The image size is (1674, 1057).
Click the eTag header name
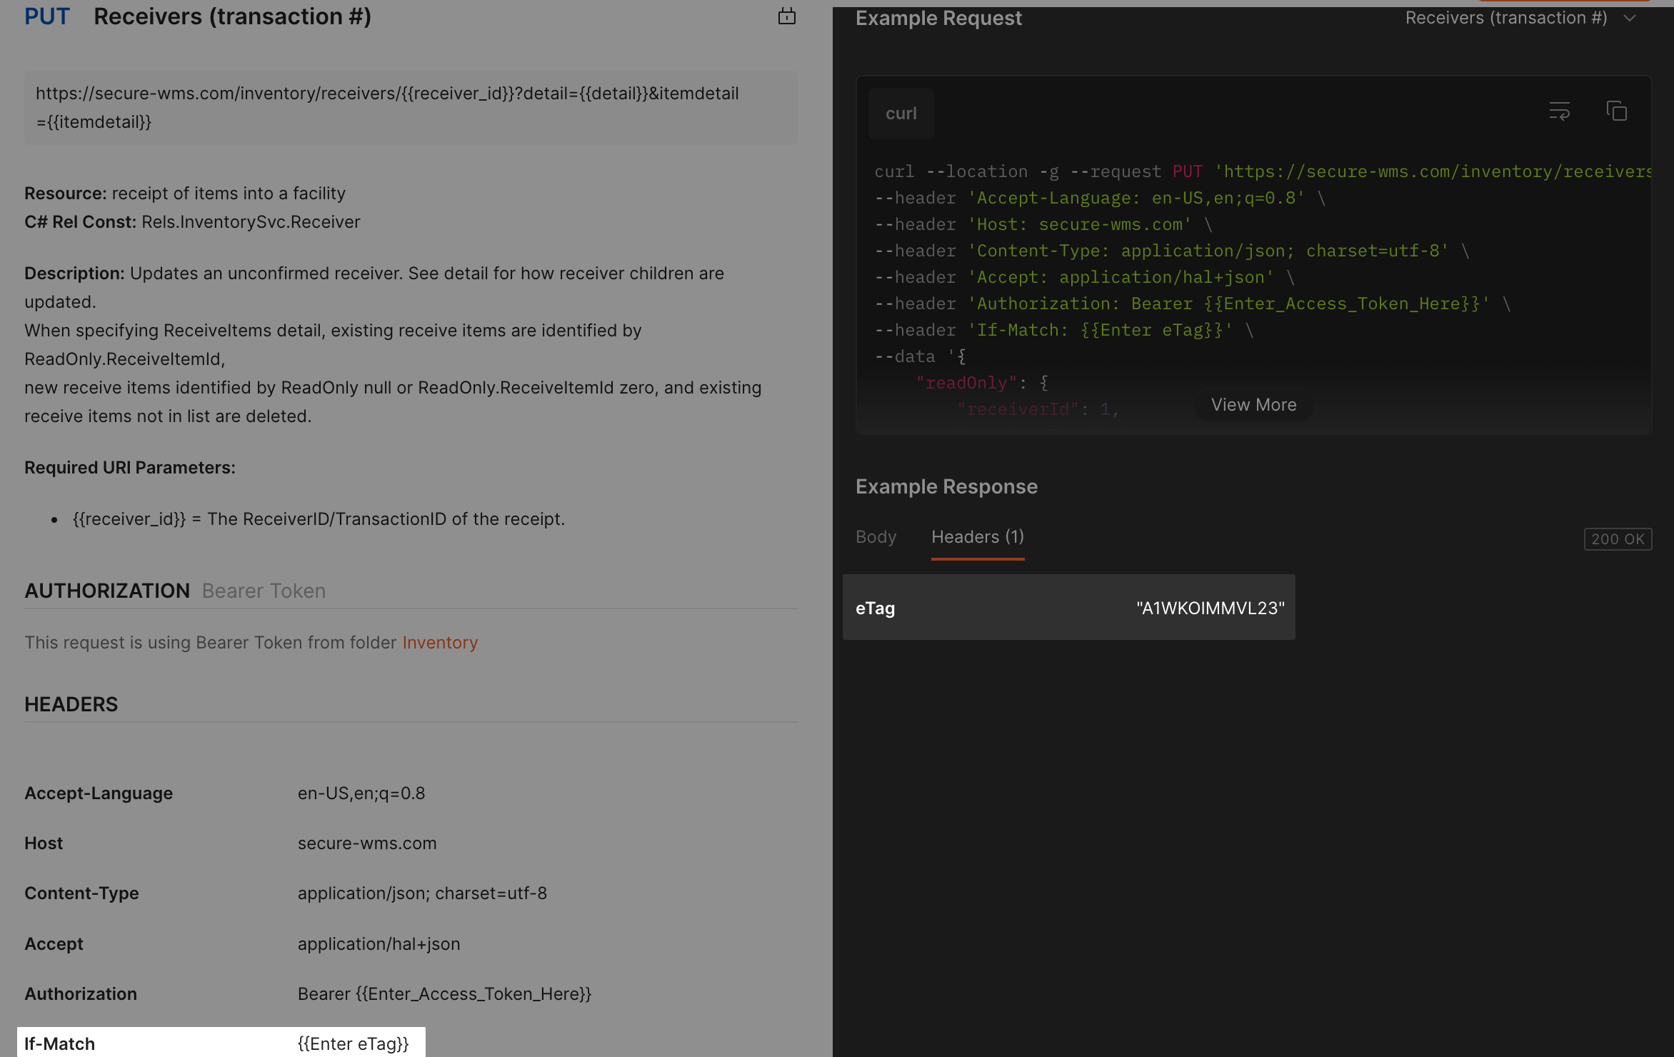click(x=875, y=608)
